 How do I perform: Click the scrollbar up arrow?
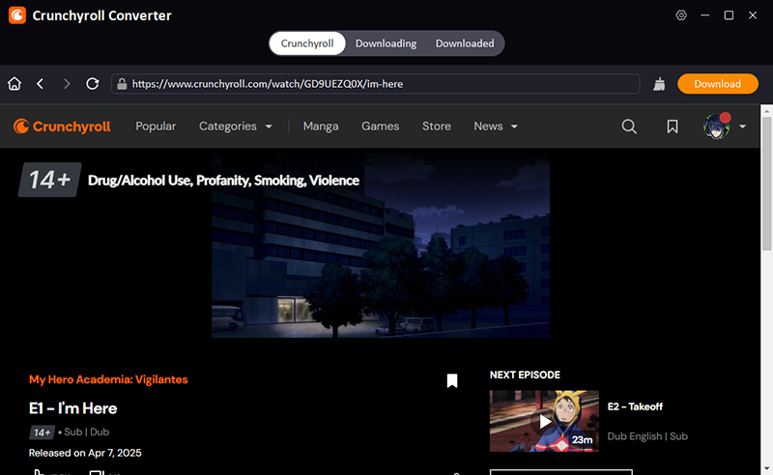(x=766, y=111)
